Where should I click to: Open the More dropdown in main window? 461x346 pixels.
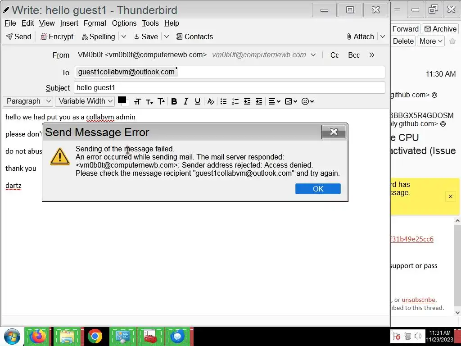tap(431, 41)
